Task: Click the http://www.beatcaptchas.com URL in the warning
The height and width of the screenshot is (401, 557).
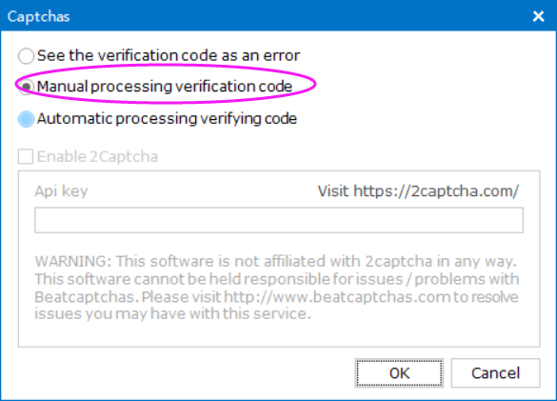Action: [x=337, y=297]
